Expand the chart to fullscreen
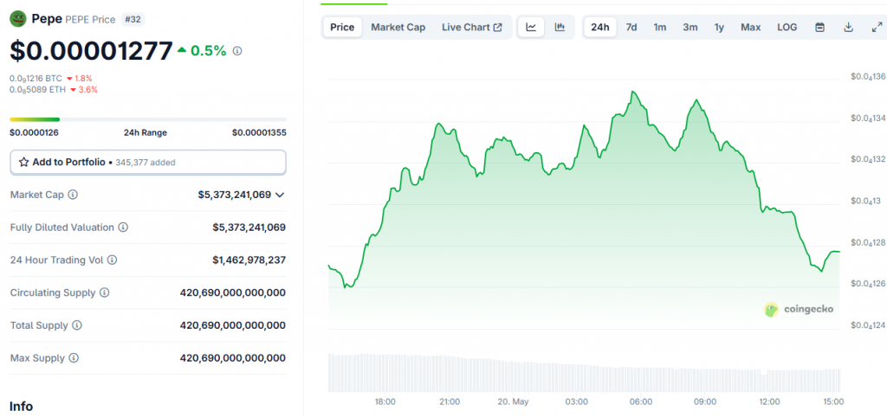The width and height of the screenshot is (887, 417). 877,27
